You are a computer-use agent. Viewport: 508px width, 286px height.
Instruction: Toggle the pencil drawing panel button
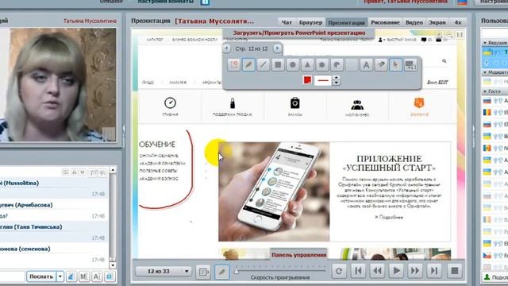(222, 272)
